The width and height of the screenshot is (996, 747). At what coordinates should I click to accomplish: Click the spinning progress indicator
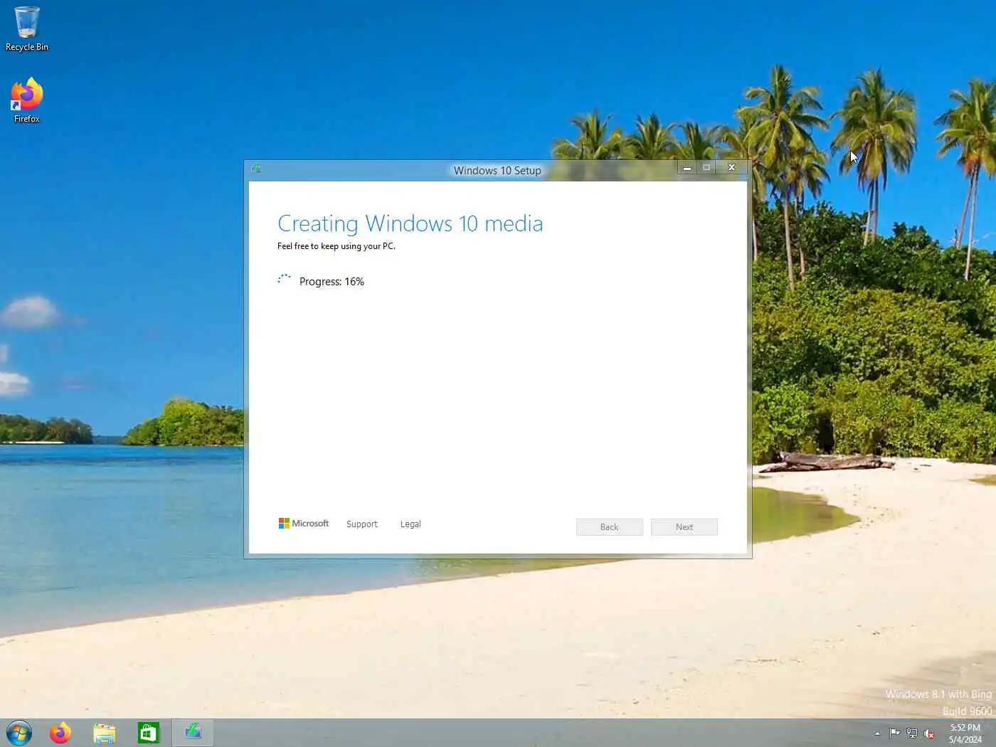(285, 280)
